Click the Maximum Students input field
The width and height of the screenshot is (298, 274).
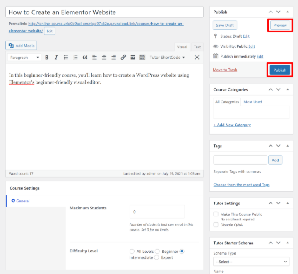(x=157, y=212)
